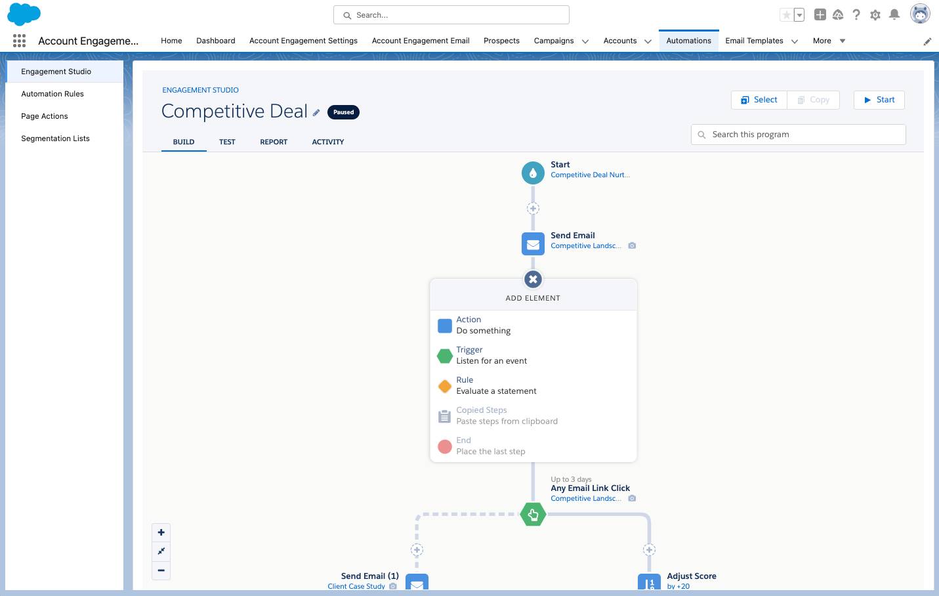Screen dimensions: 939x596
Task: Close the Add Element popup
Action: click(533, 279)
